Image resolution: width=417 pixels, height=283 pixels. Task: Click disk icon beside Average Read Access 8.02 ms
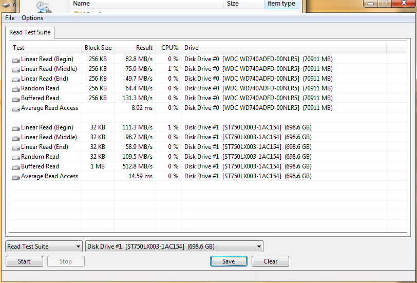[x=16, y=108]
